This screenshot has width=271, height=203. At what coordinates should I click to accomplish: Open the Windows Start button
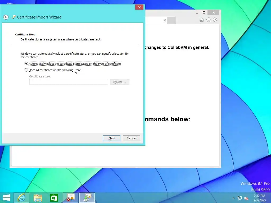pyautogui.click(x=7, y=198)
